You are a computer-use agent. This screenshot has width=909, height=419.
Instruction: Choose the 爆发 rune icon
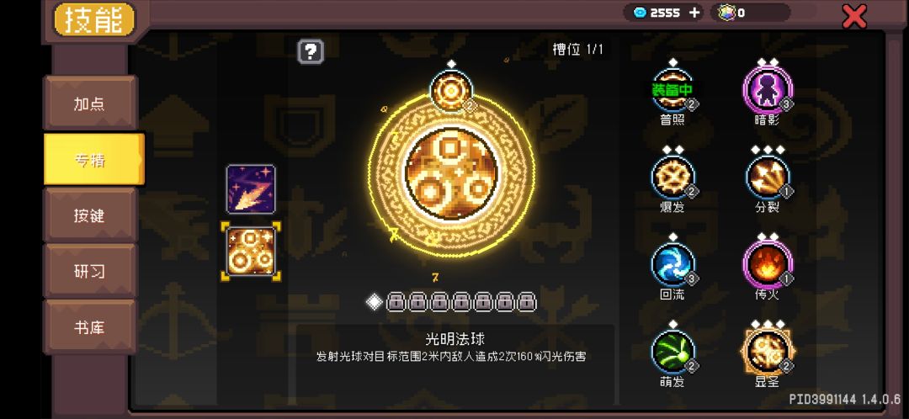coord(673,178)
